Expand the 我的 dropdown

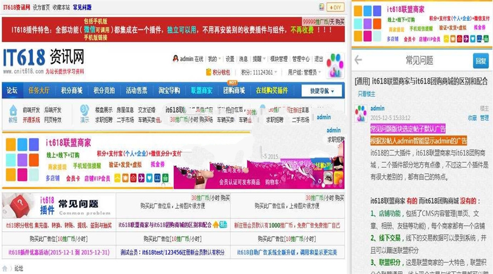click(x=214, y=59)
